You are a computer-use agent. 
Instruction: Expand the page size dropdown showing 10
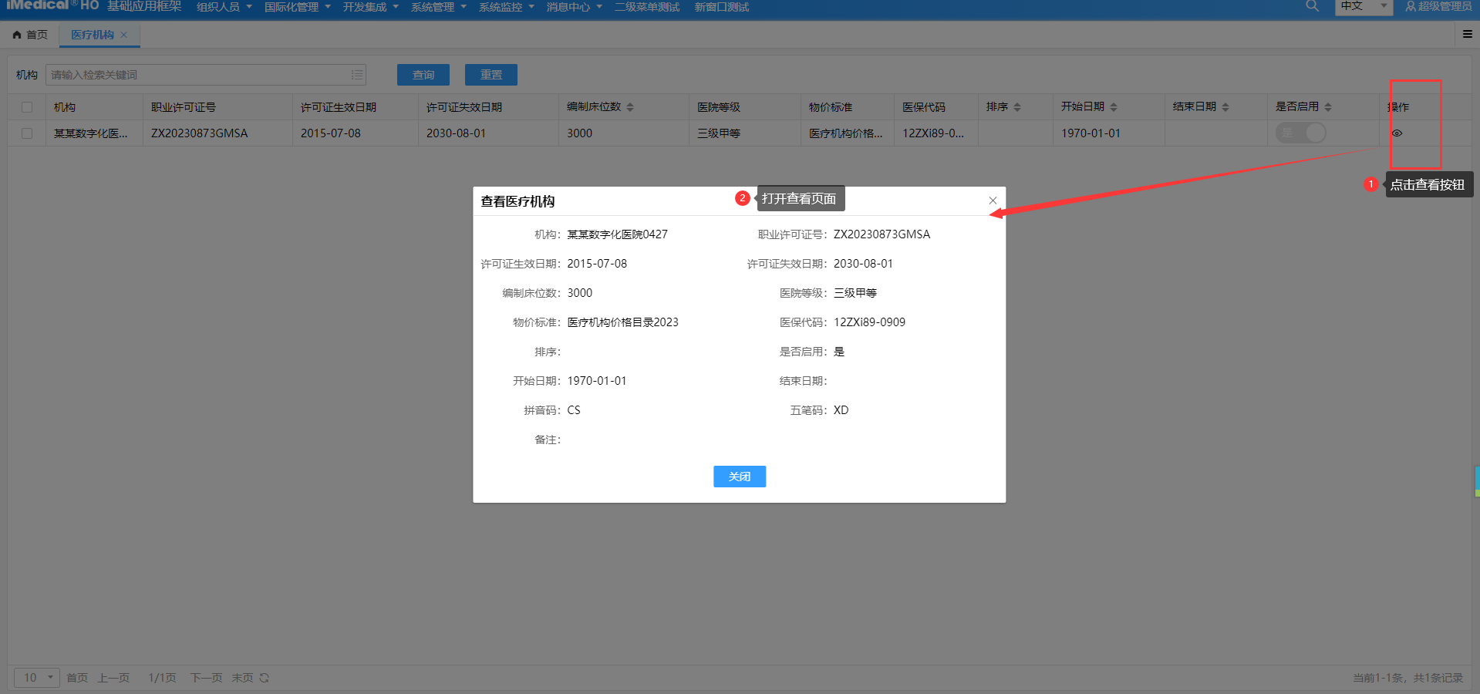(36, 678)
